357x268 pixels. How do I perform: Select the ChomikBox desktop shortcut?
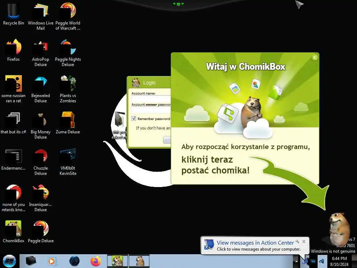14,232
